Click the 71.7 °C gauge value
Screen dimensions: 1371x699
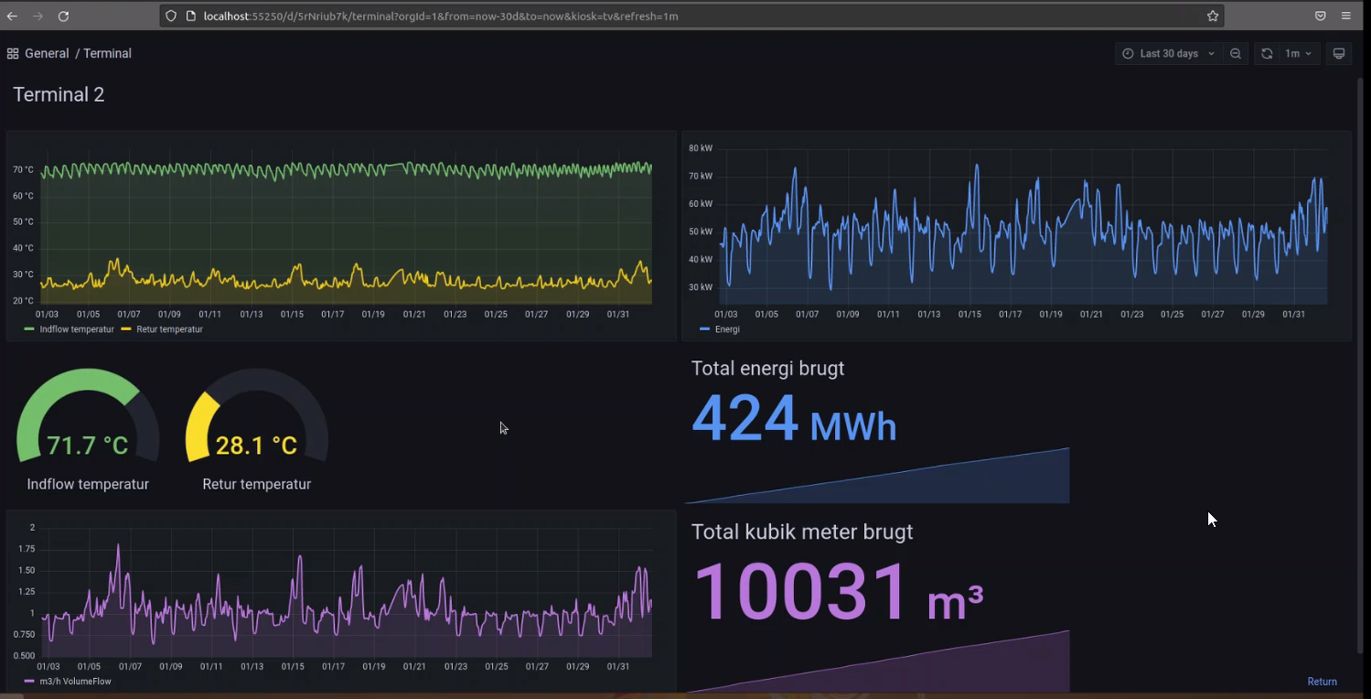pos(88,446)
